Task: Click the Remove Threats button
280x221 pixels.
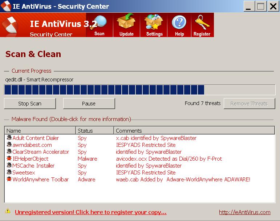Action: (249, 104)
